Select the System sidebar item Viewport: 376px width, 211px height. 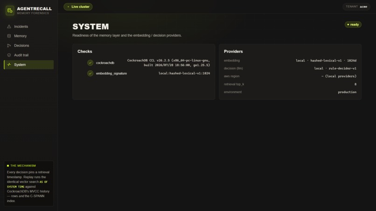[29, 65]
